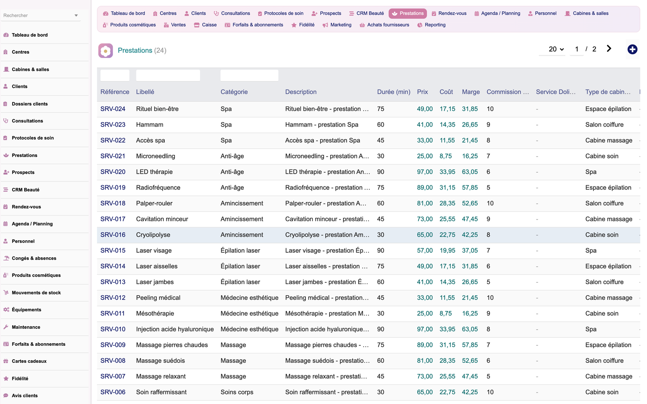
Task: Open the rows-per-page 20 dropdown
Action: (556, 49)
